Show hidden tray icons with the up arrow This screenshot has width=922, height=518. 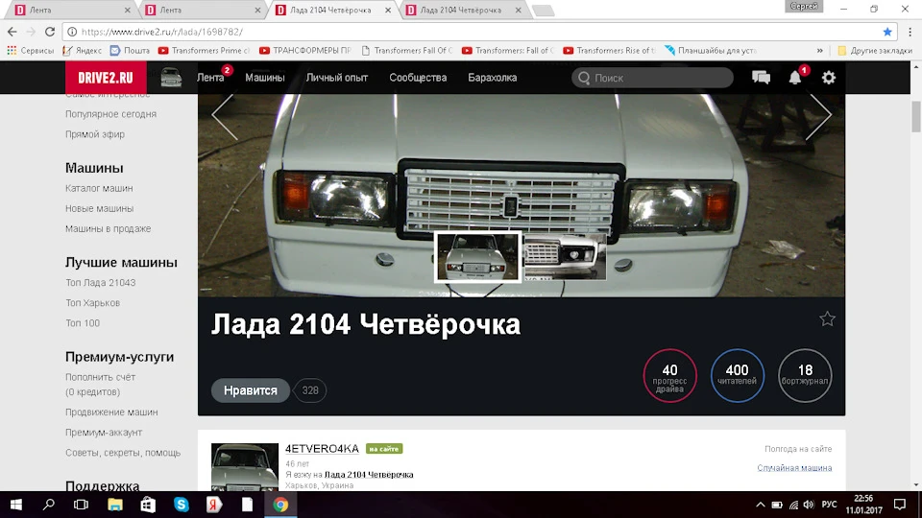761,505
